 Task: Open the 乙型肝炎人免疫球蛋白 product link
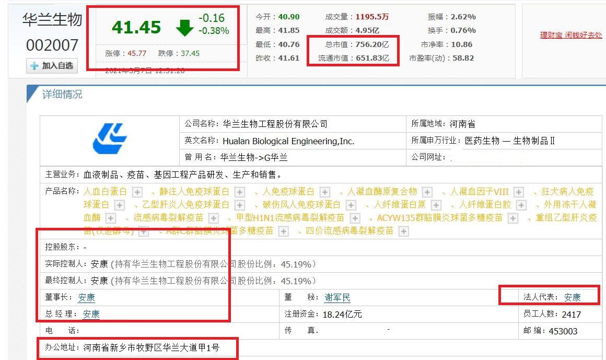click(185, 204)
